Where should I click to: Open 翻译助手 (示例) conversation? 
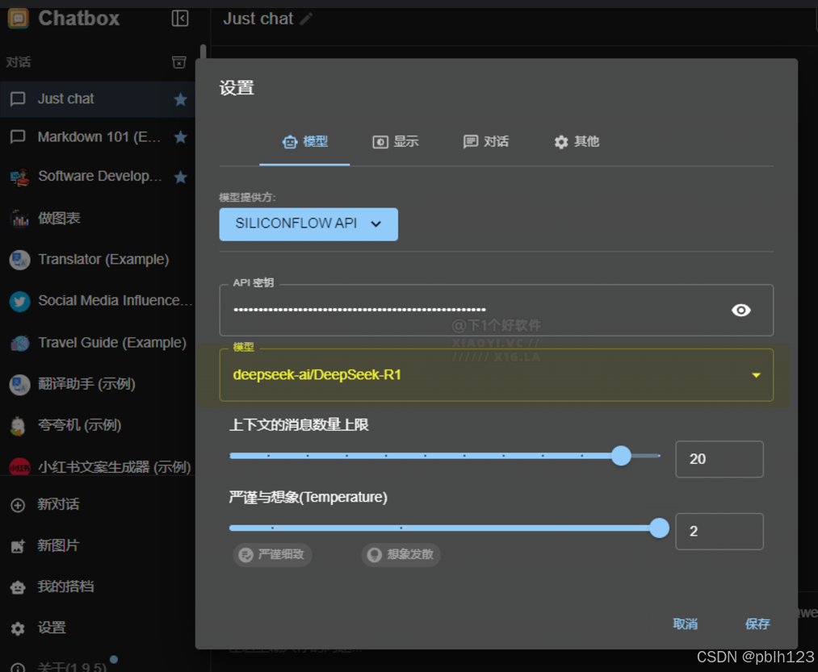(x=98, y=384)
